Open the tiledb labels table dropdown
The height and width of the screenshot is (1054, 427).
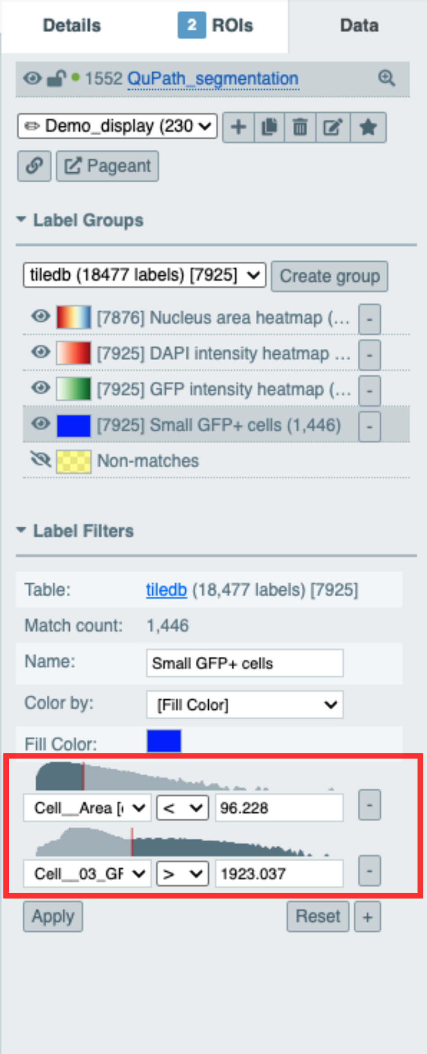[x=144, y=275]
